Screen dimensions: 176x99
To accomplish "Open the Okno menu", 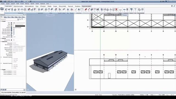I will coord(48,4).
